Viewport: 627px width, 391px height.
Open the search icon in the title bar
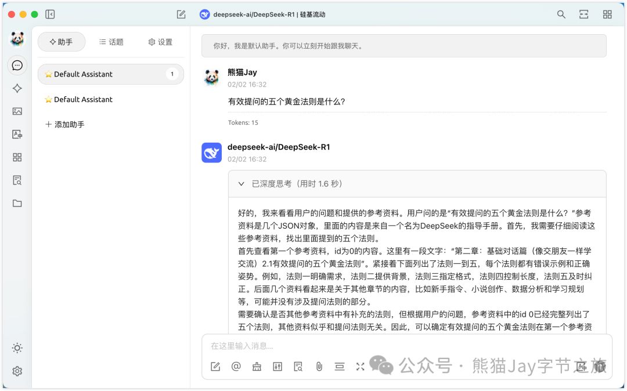pyautogui.click(x=561, y=15)
